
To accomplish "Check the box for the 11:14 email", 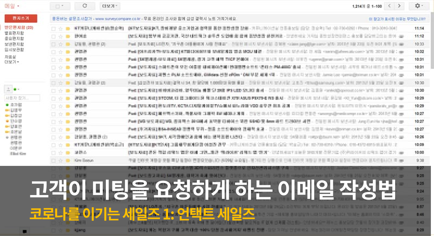I will coord(53,28).
